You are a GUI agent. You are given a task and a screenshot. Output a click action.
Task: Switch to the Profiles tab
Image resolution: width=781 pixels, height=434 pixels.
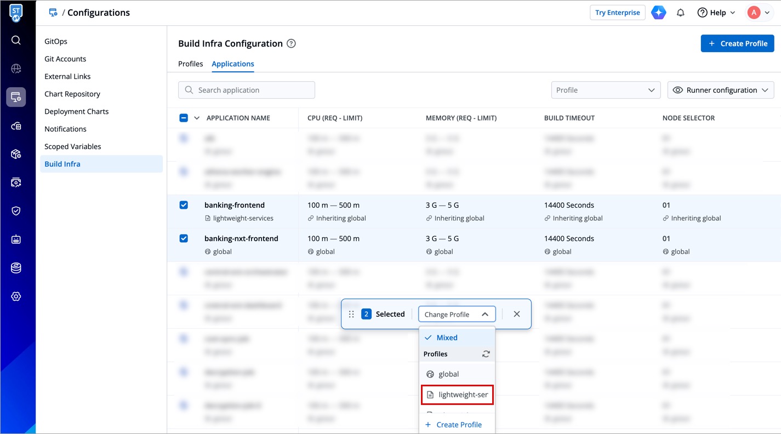[191, 64]
